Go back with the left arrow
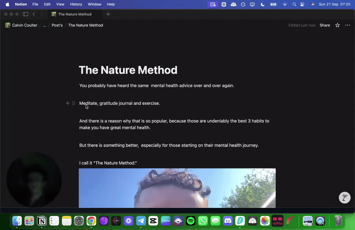This screenshot has width=355, height=230. [x=34, y=14]
